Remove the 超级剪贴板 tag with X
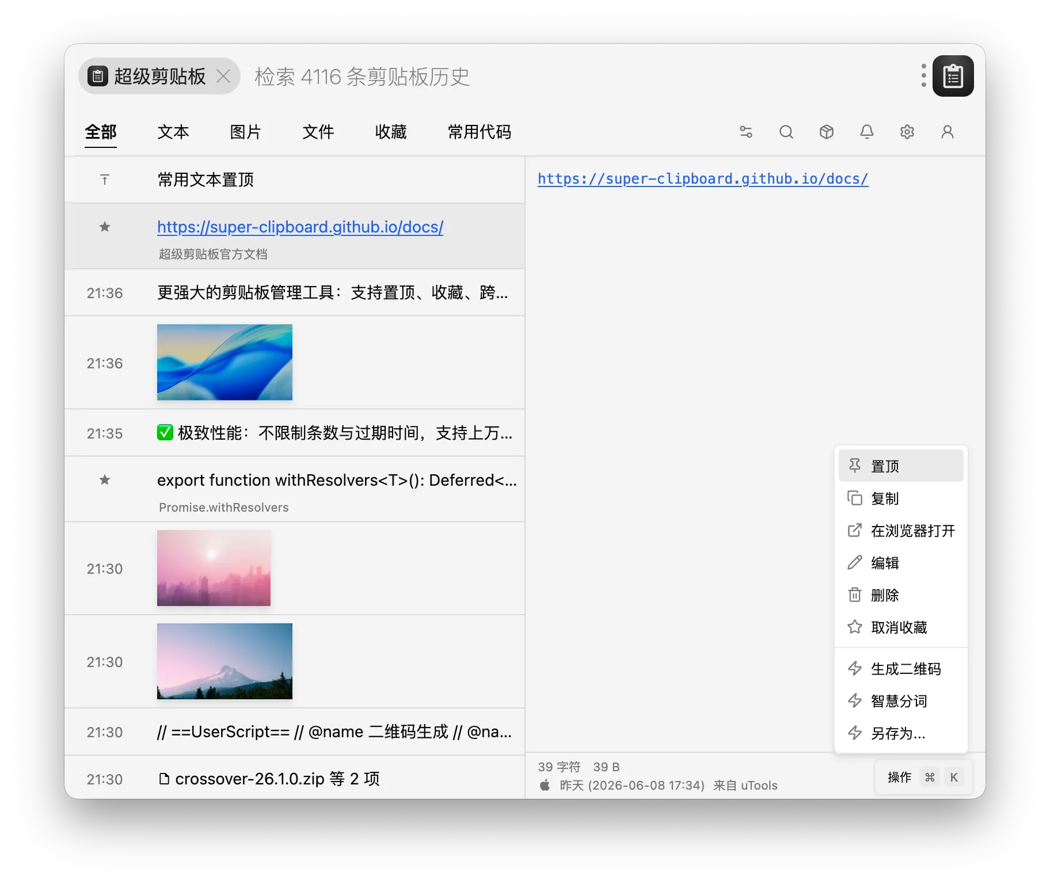Image resolution: width=1050 pixels, height=884 pixels. tap(223, 76)
